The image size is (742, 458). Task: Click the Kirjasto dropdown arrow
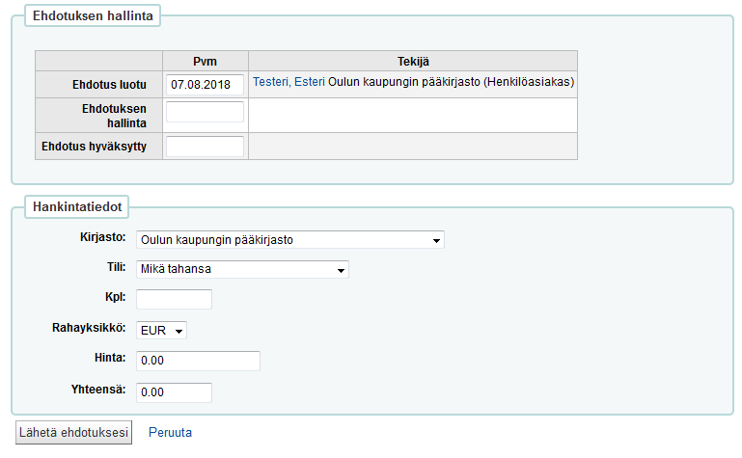[436, 241]
